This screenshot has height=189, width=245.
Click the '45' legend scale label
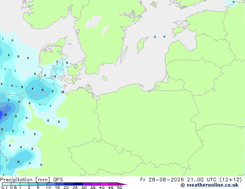(x=111, y=187)
